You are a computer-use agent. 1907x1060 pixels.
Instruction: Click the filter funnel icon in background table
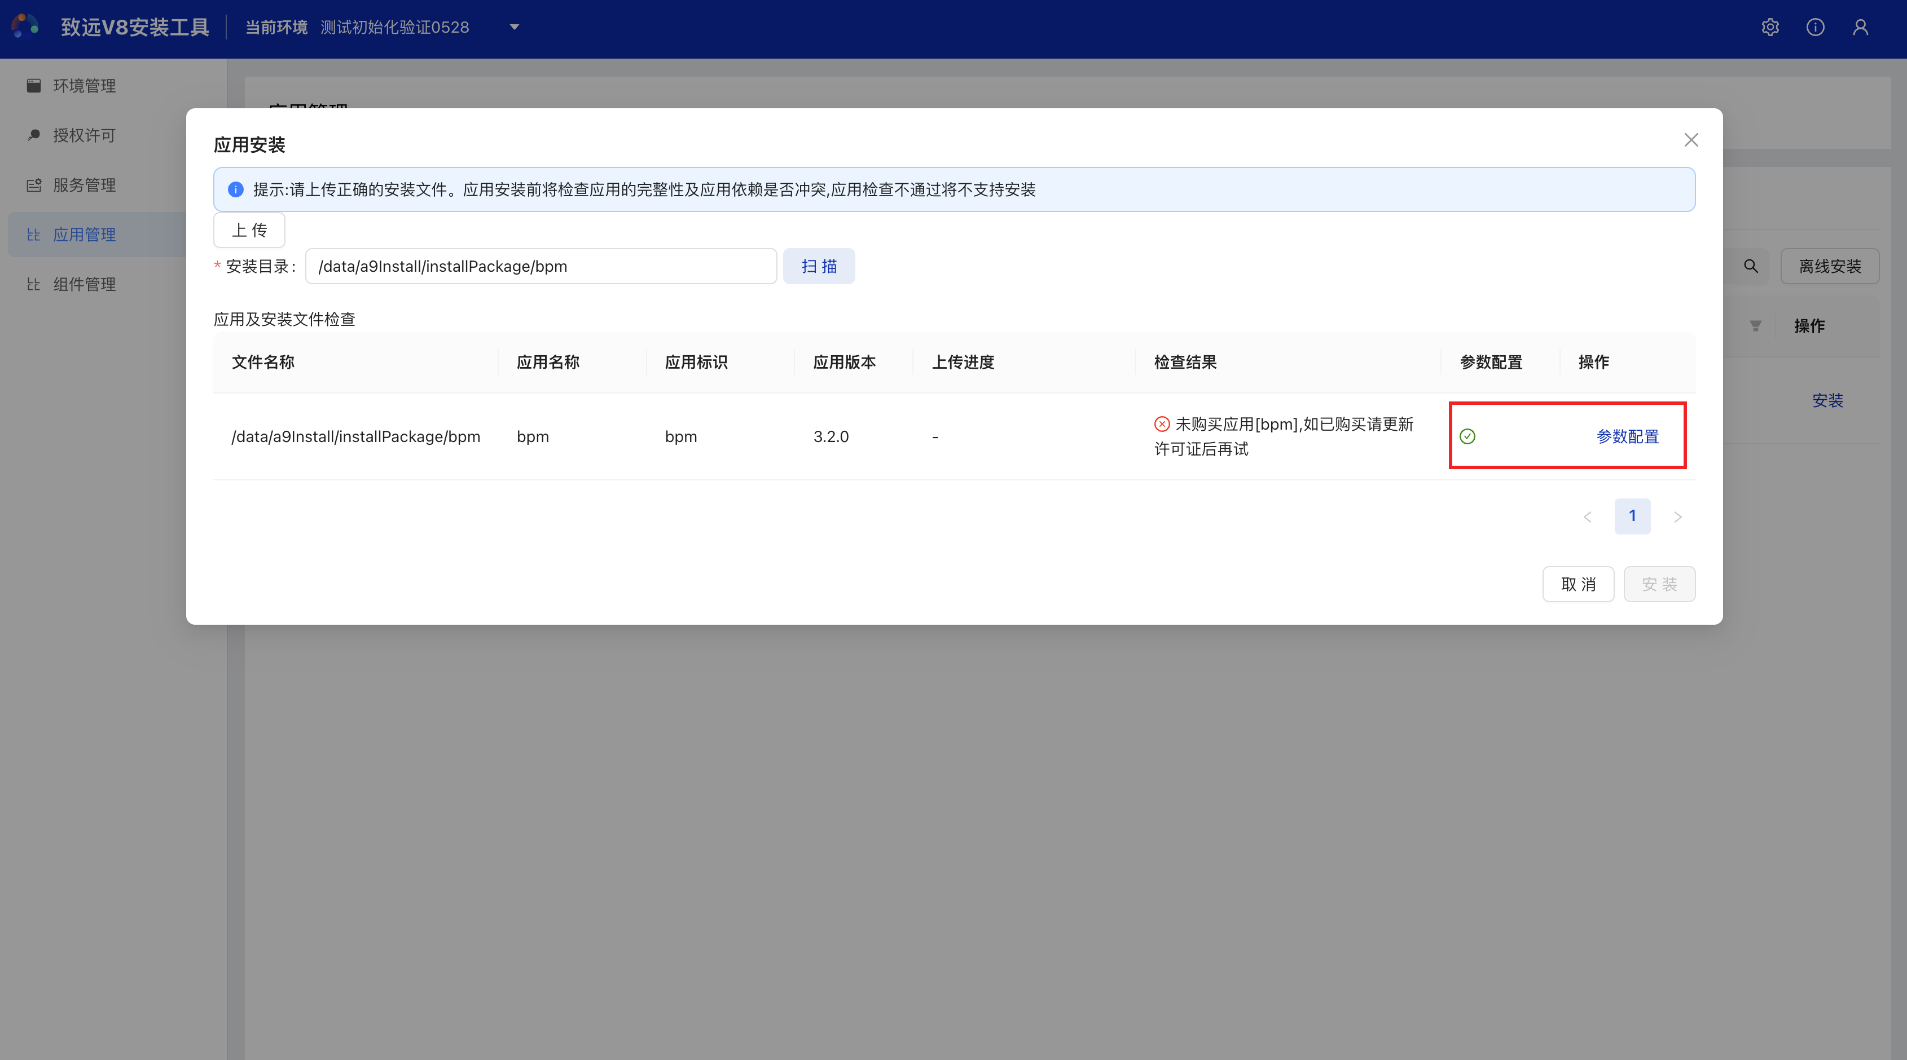tap(1755, 325)
